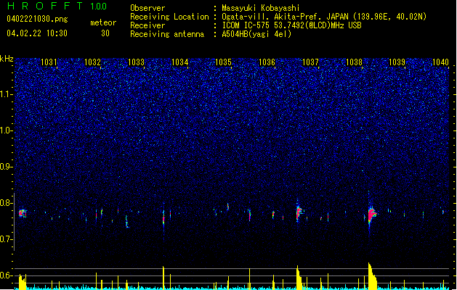457x290 pixels.
Task: Click the HROFFT 1.0.0 title text
Action: pyautogui.click(x=57, y=6)
